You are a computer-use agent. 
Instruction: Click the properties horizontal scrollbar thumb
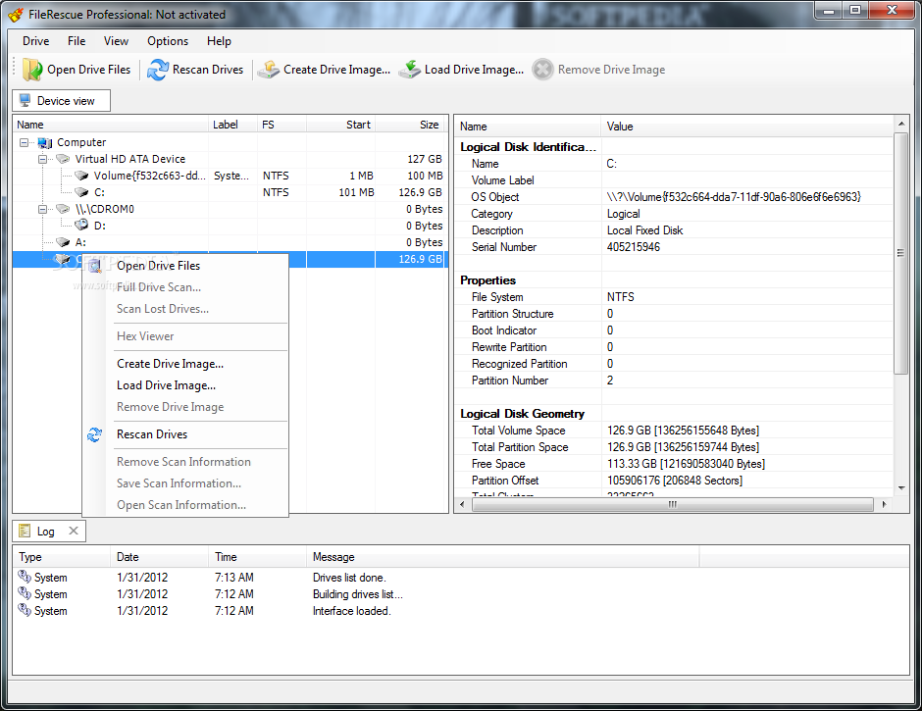coord(673,505)
